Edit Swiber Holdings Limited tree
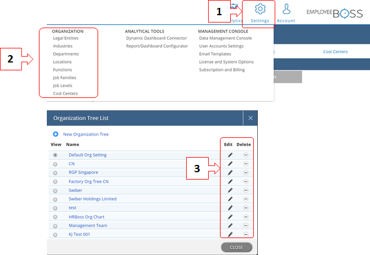 [x=230, y=199]
